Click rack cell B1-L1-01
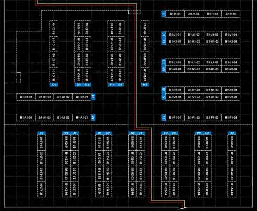The width and height of the screenshot is (257, 211). tap(175, 62)
